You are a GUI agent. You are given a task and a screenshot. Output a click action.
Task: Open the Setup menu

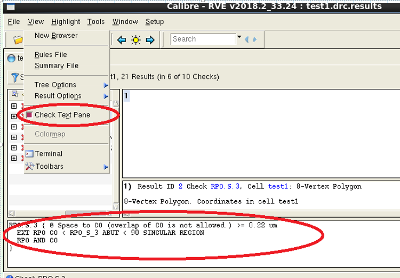(155, 22)
